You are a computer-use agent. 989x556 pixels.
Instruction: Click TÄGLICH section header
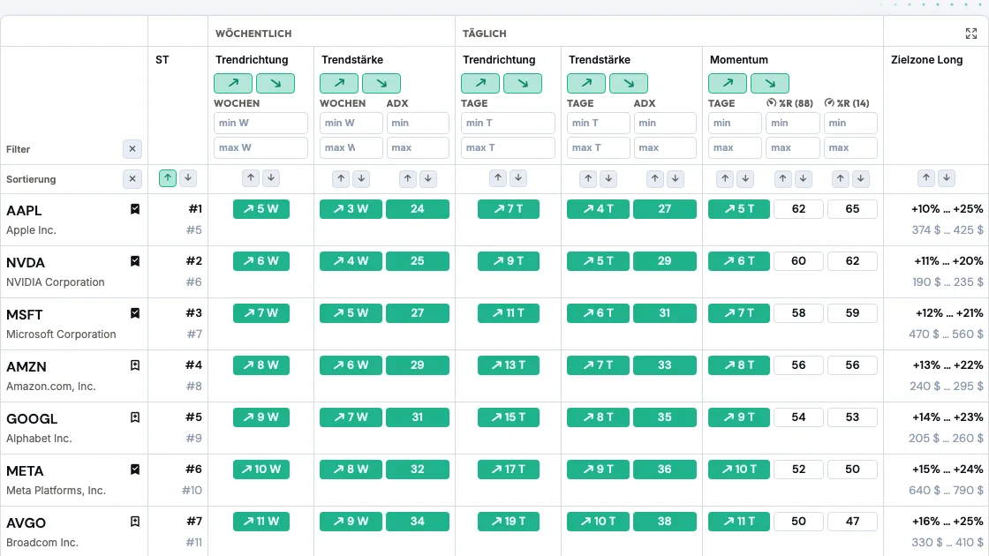pos(485,34)
